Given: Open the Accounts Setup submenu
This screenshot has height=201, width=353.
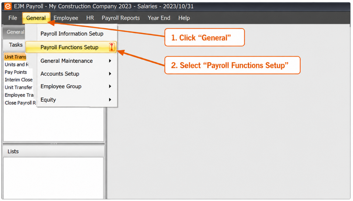Looking at the screenshot, I should (72, 74).
